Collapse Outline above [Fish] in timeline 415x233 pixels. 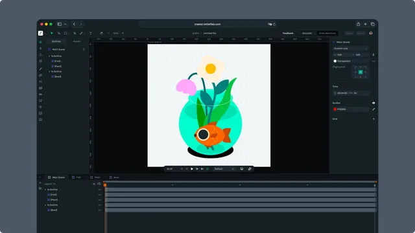[x=45, y=190]
